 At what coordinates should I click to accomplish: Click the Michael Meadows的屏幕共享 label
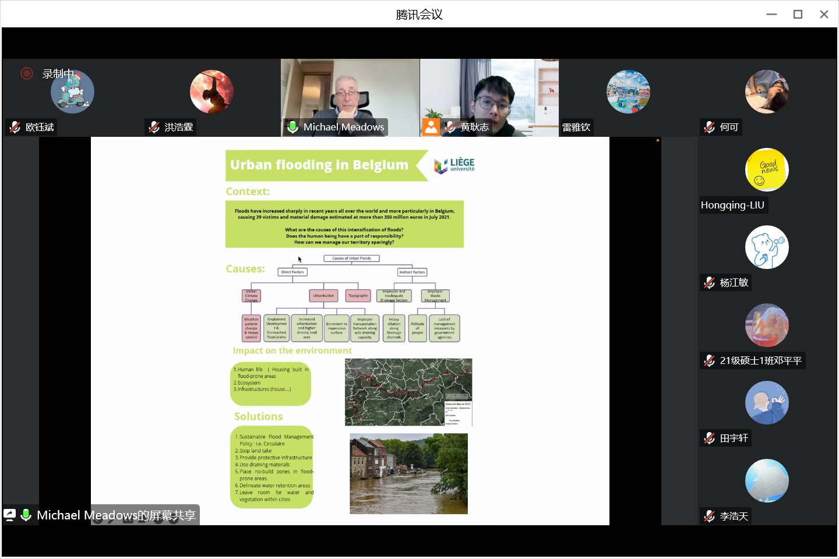[116, 515]
